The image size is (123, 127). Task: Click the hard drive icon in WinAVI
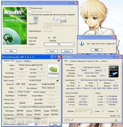click(63, 19)
